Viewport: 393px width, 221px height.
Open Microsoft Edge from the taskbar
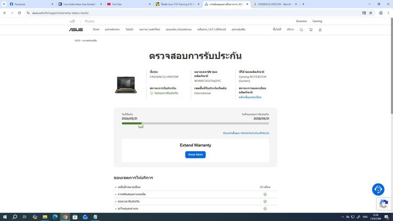pyautogui.click(x=55, y=217)
